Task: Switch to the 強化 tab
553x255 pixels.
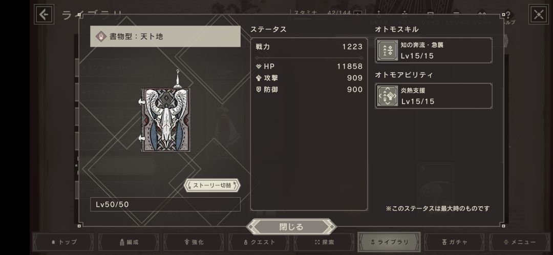Action: pyautogui.click(x=194, y=242)
